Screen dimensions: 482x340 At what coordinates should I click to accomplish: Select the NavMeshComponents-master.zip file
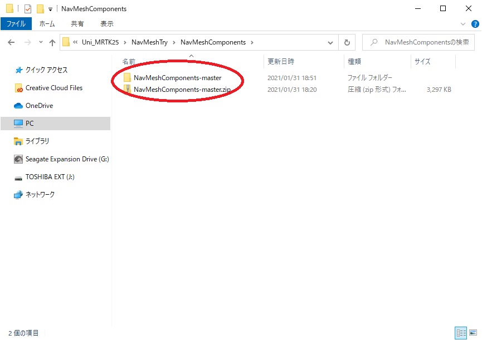click(x=182, y=89)
